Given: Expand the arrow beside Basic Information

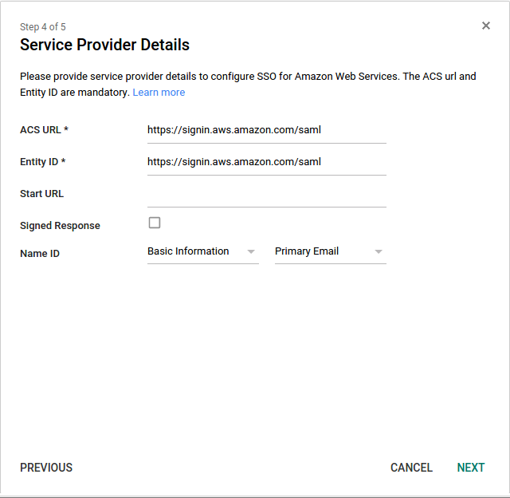Looking at the screenshot, I should click(251, 251).
